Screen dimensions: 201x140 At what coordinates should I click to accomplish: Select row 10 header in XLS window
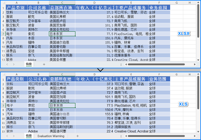pos(3,118)
